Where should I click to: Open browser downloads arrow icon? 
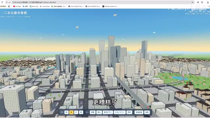208,2
